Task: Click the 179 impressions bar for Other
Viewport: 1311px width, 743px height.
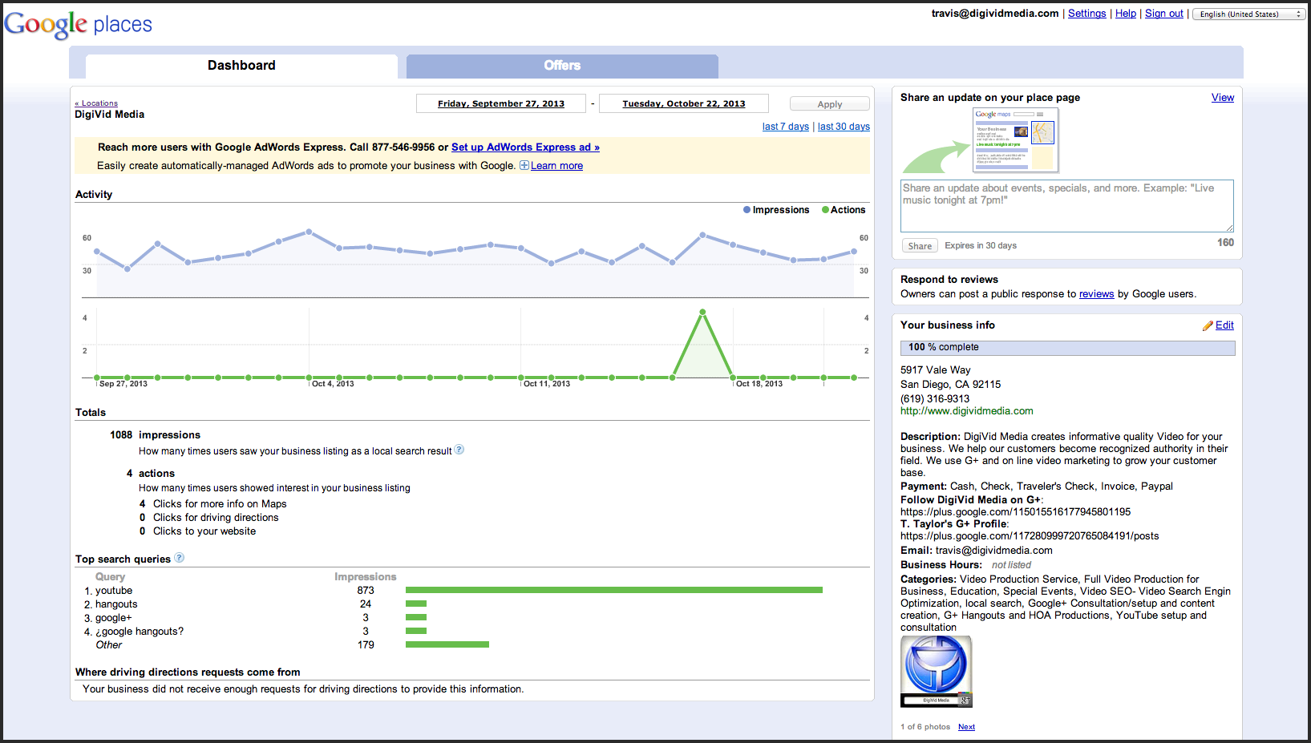Action: click(447, 644)
